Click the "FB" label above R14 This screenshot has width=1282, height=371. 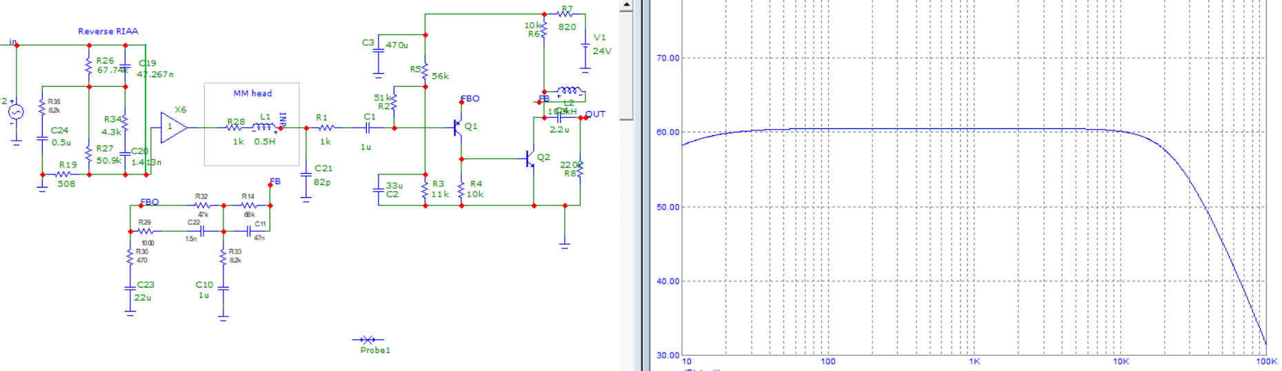[275, 181]
